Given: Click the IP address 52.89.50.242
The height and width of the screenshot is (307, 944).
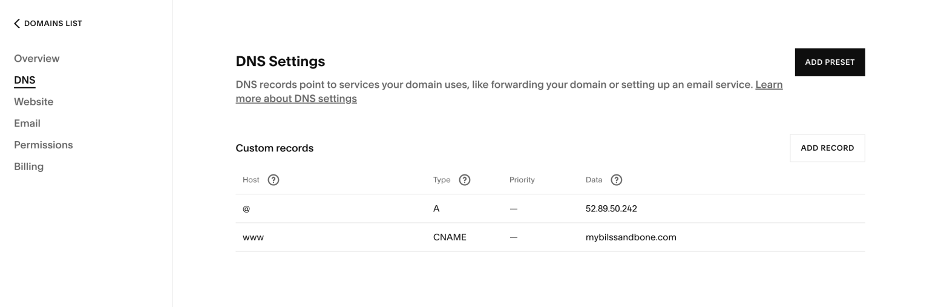Looking at the screenshot, I should (x=611, y=209).
